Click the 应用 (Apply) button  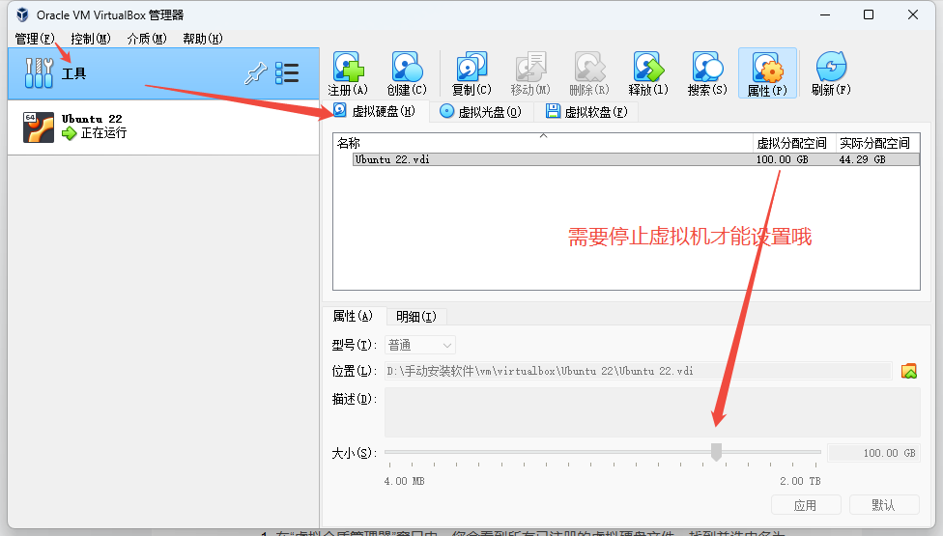tap(805, 505)
